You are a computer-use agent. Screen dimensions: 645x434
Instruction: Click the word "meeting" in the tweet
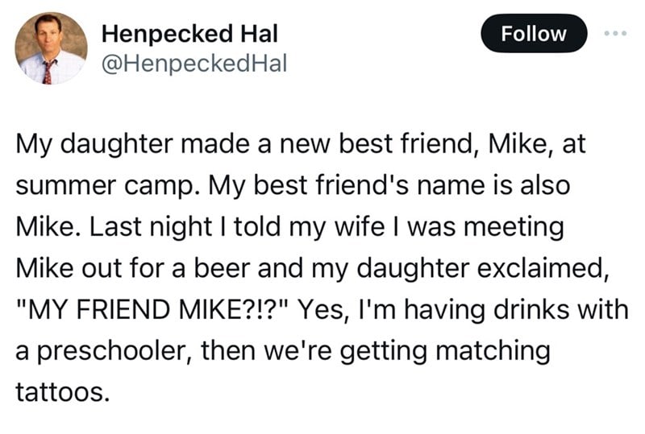click(514, 228)
